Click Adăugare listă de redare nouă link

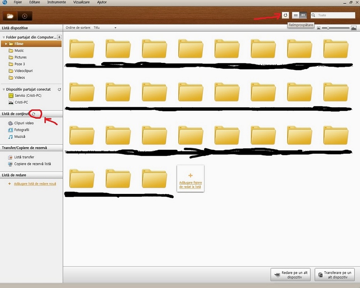(x=35, y=184)
